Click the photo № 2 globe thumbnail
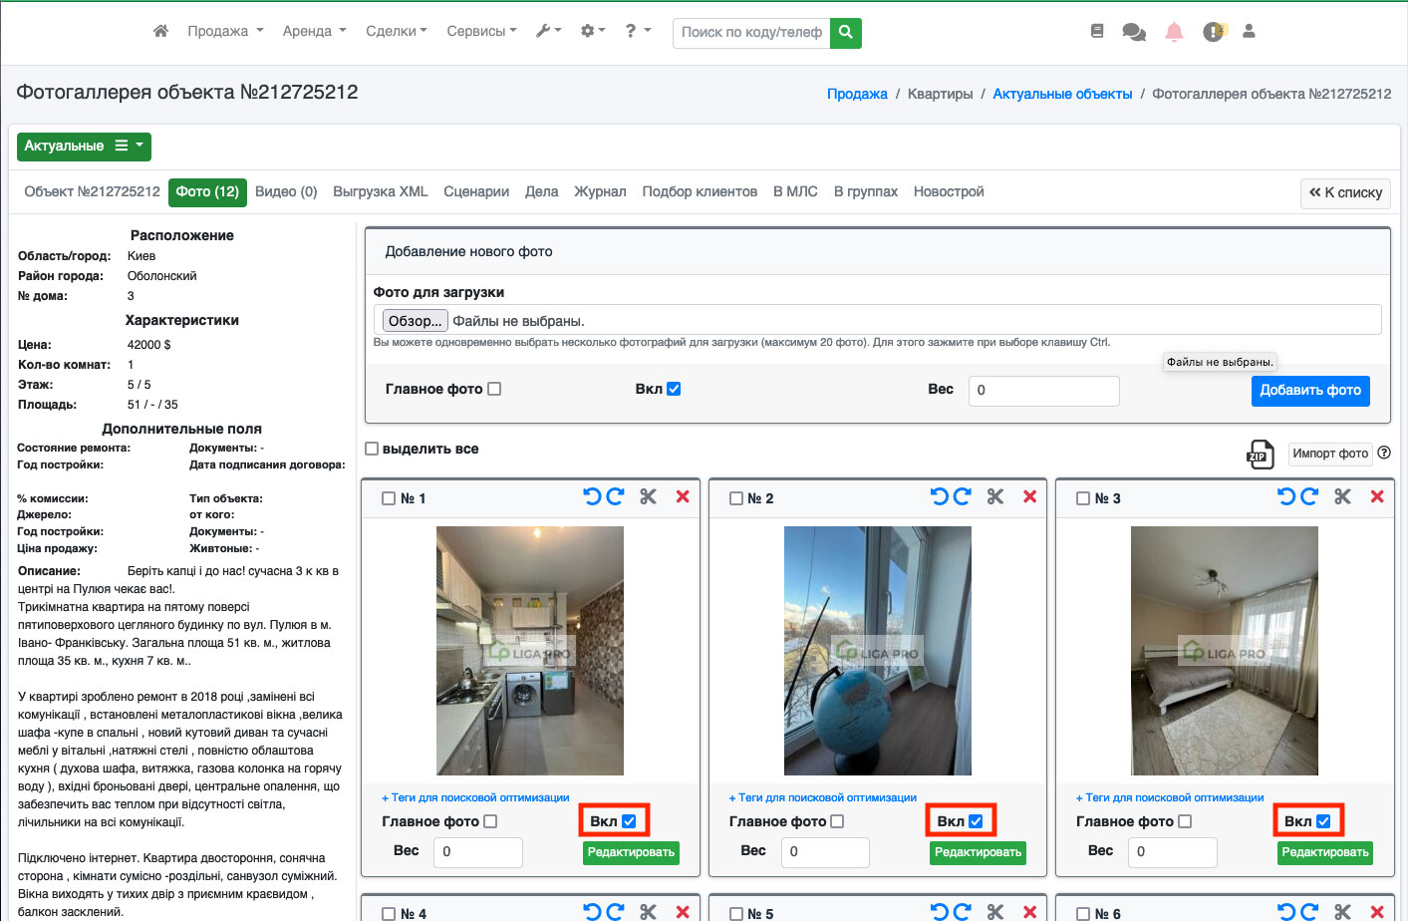 [878, 651]
